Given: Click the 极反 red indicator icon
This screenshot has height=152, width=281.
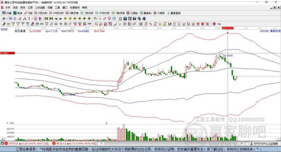Looking at the screenshot, I should tap(36, 19).
